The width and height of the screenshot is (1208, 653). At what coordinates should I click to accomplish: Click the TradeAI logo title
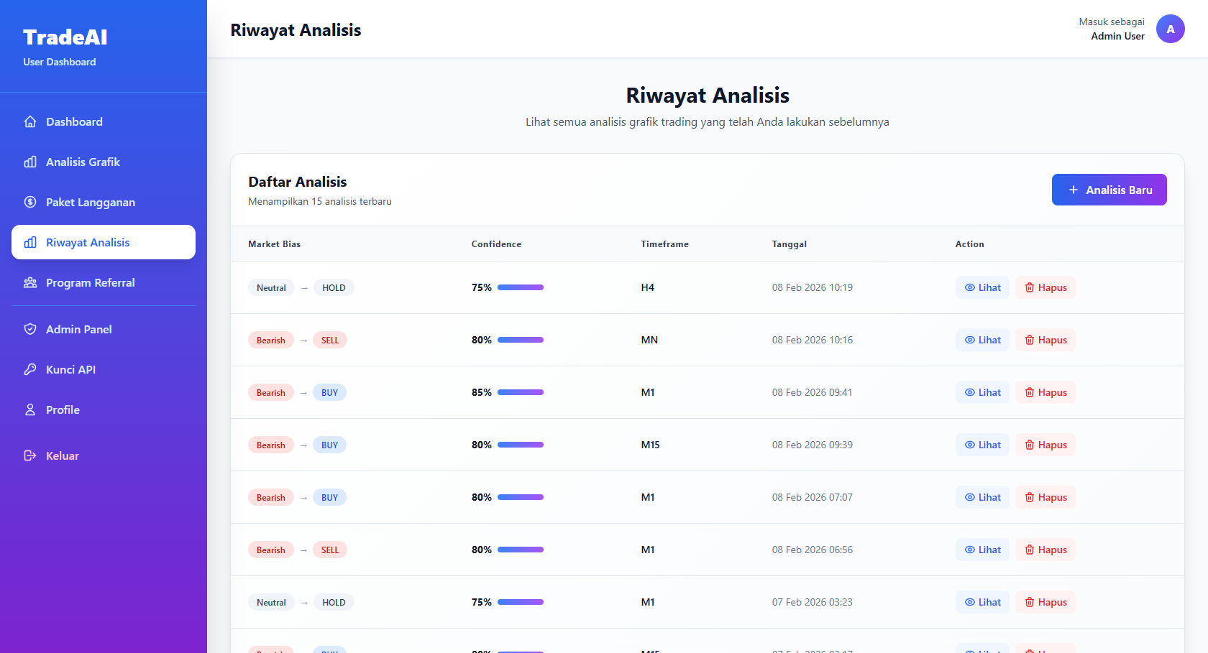pos(65,37)
